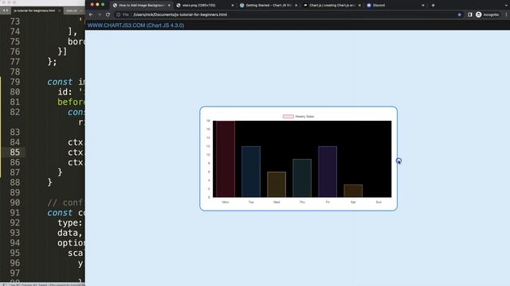Switch to 'How to Add Image Background' tab
The image size is (510, 286).
(x=142, y=6)
